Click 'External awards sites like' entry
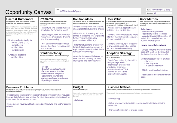 (52, 71)
